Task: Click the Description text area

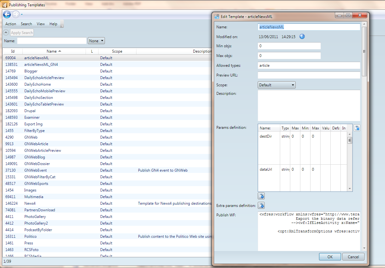Action: point(309,105)
